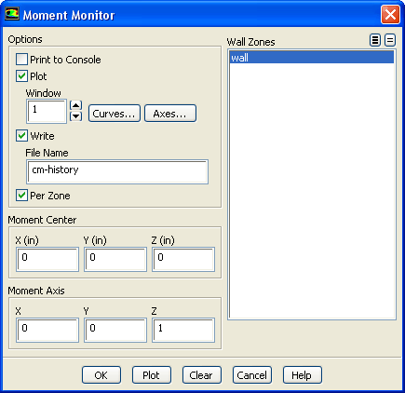This screenshot has width=405, height=393.
Task: Open Help for Moment Monitor
Action: (303, 375)
